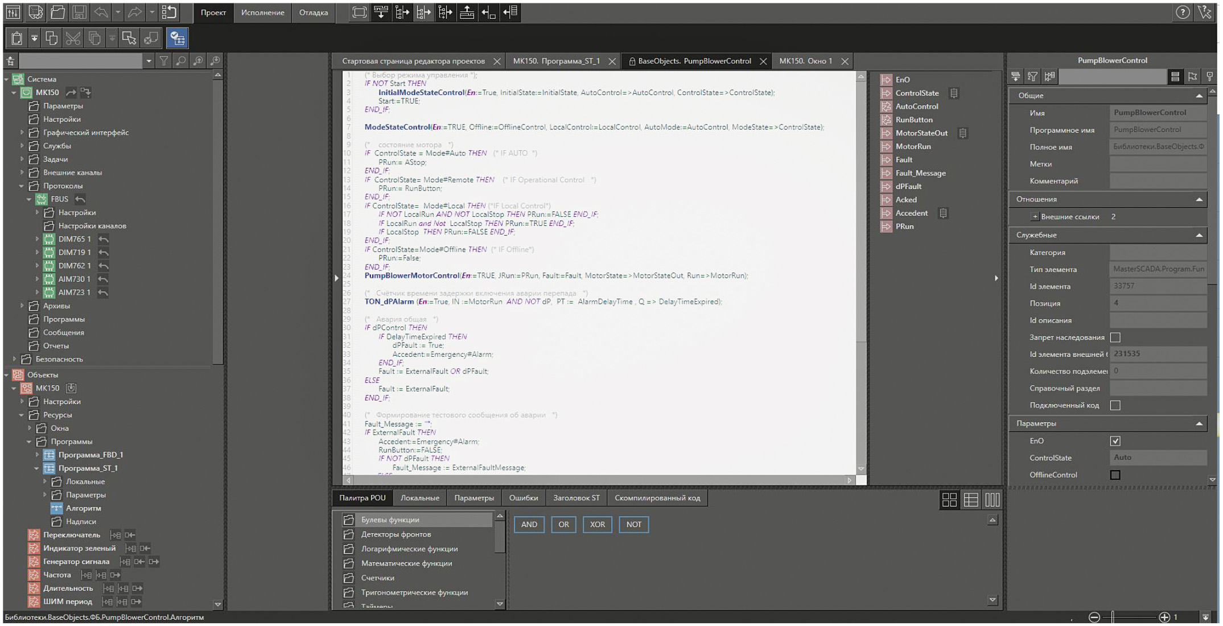This screenshot has width=1223, height=626.
Task: Expand the DIM765 1 module node
Action: [38, 239]
